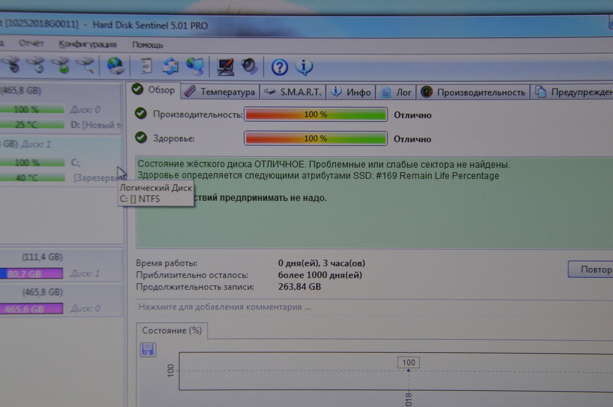Switch to the Температура tab
The height and width of the screenshot is (407, 613).
pos(220,92)
